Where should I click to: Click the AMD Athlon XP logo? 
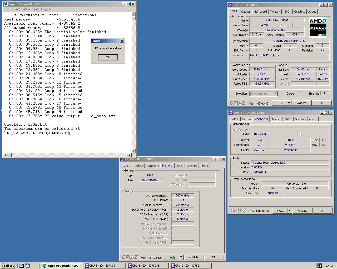pyautogui.click(x=318, y=28)
